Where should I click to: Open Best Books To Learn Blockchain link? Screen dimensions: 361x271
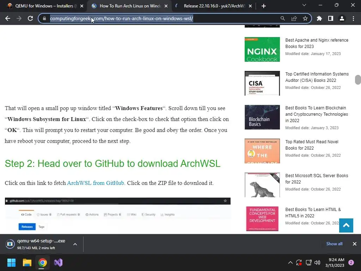click(317, 114)
